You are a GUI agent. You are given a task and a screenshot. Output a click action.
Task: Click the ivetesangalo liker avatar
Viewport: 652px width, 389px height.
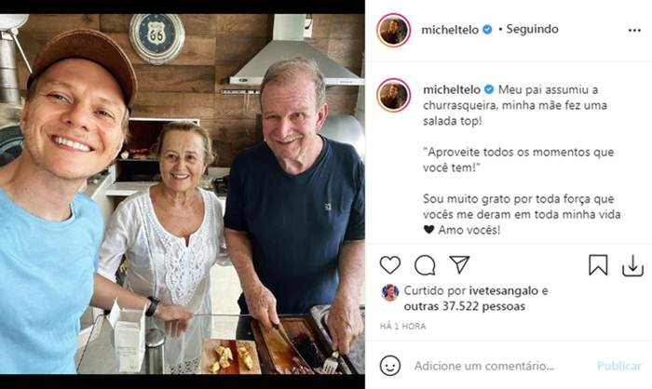point(389,292)
